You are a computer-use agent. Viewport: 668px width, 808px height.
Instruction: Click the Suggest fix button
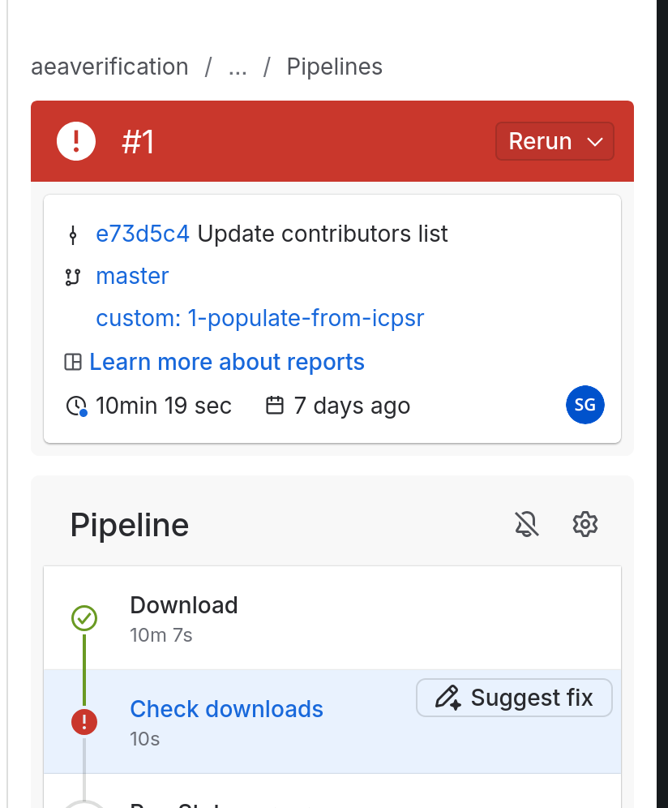tap(514, 698)
